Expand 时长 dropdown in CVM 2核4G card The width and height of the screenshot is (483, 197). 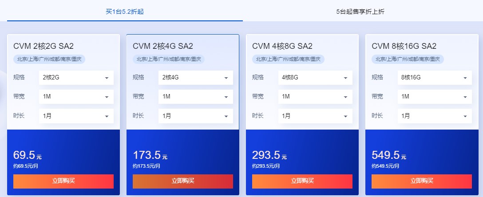pos(196,116)
